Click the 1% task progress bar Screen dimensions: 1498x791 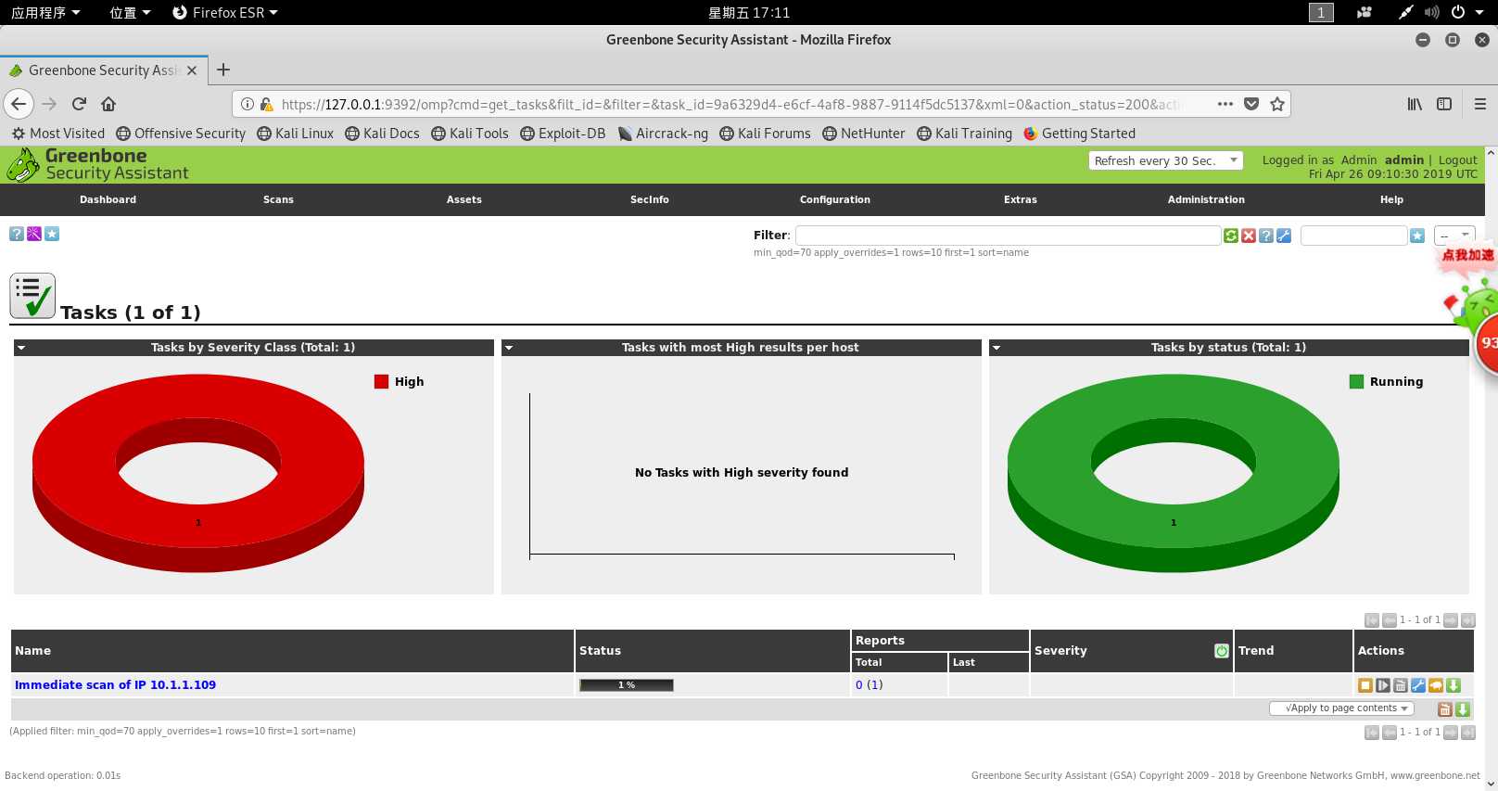pos(627,685)
